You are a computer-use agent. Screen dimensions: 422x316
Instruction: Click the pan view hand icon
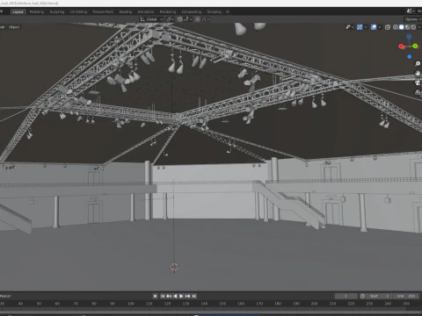(x=418, y=73)
